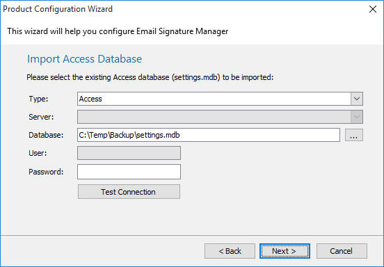Browse for database using ellipsis button
Screen dimensions: 384x267
(354, 135)
